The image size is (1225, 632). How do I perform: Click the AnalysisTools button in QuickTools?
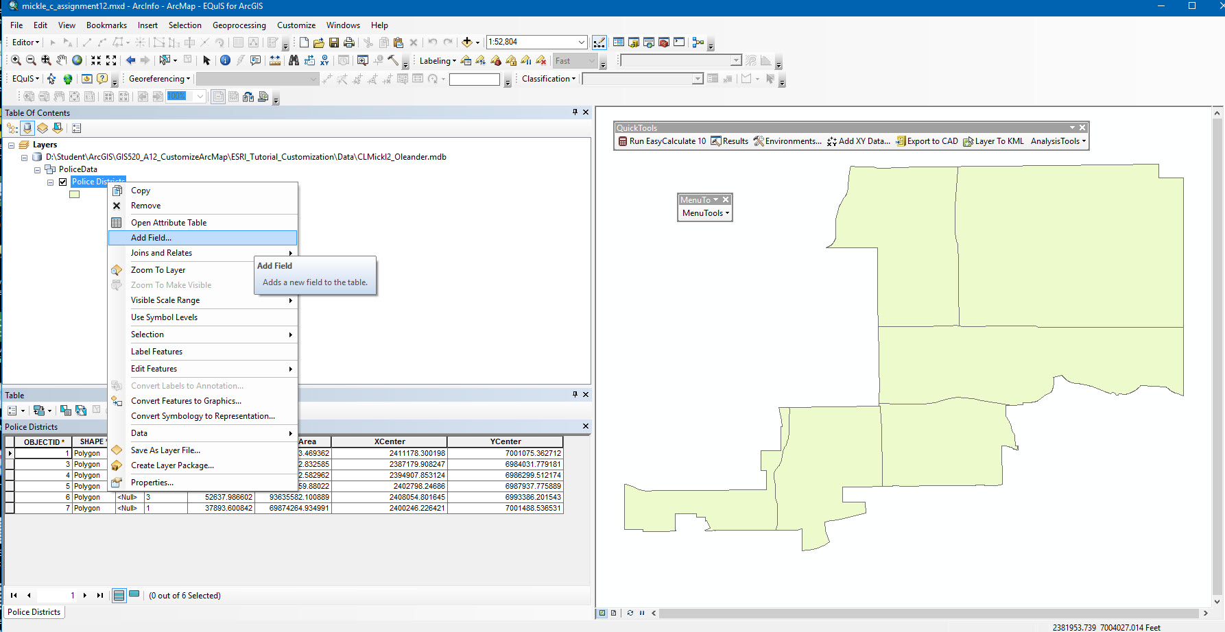(1058, 141)
